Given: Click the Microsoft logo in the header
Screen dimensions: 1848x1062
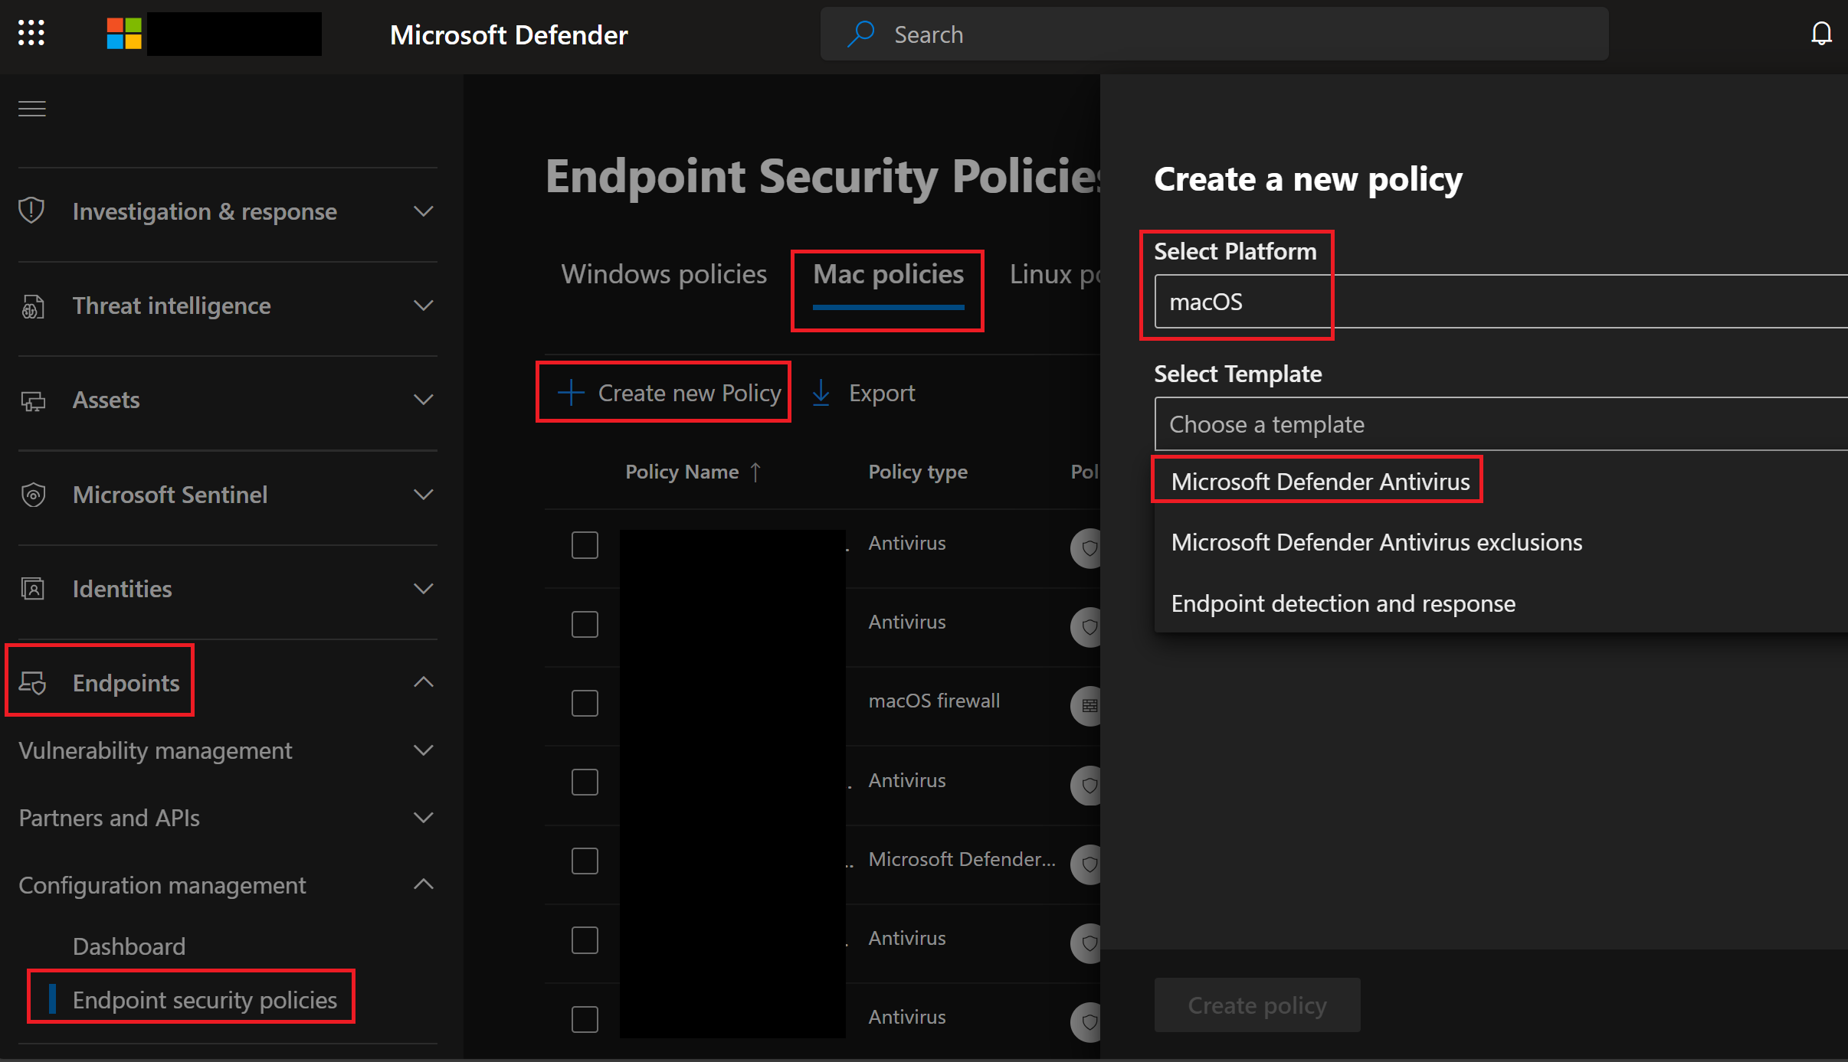Looking at the screenshot, I should click(124, 34).
